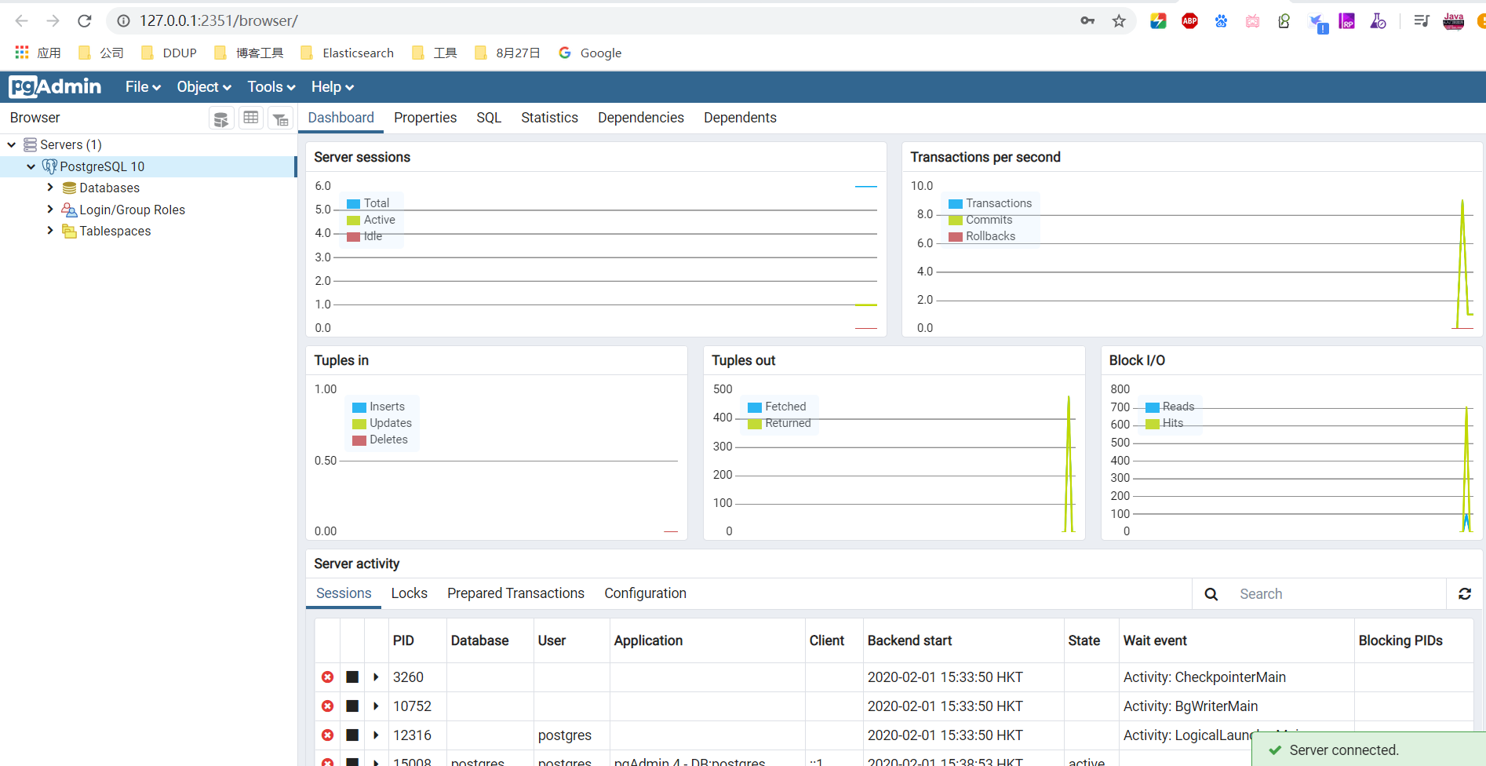Go back in browser history

pos(22,21)
